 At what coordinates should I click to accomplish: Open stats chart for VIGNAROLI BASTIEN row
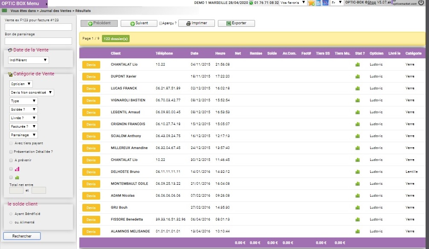(x=357, y=100)
